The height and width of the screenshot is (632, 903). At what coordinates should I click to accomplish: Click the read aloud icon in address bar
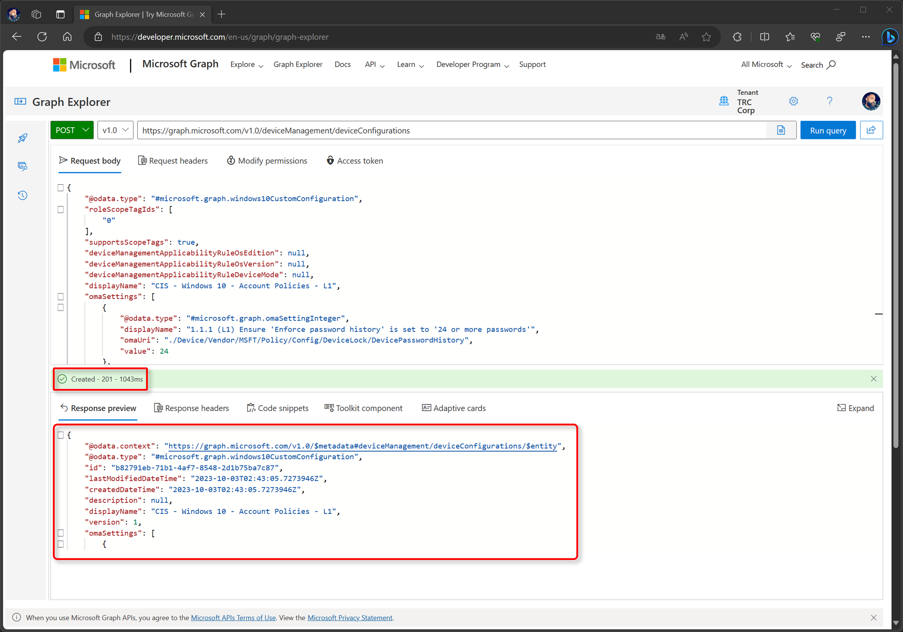point(684,37)
